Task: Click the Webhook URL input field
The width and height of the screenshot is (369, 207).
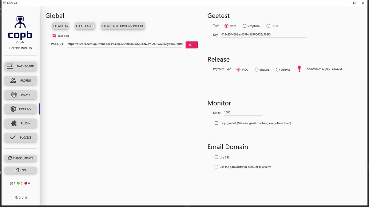Action: coord(125,44)
